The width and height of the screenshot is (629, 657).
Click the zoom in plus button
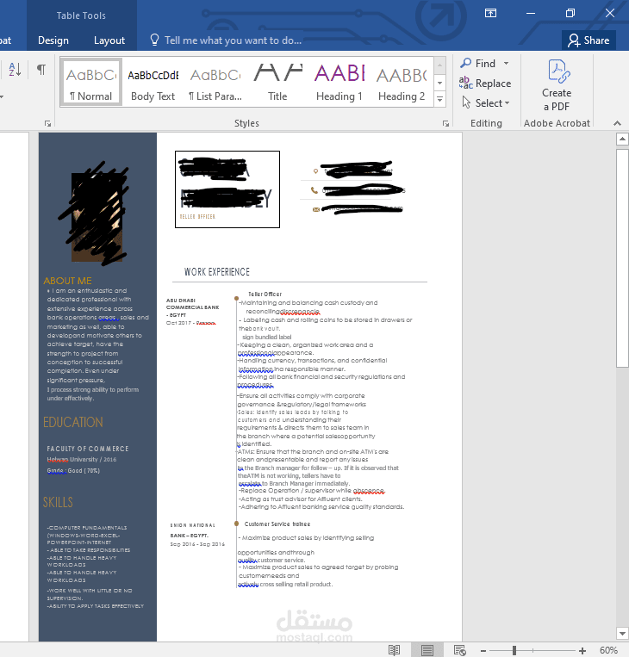pyautogui.click(x=582, y=650)
